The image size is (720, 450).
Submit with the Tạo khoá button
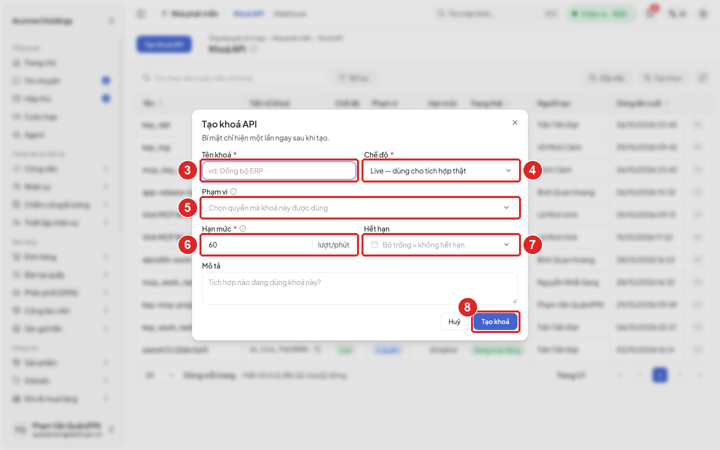[x=495, y=321]
